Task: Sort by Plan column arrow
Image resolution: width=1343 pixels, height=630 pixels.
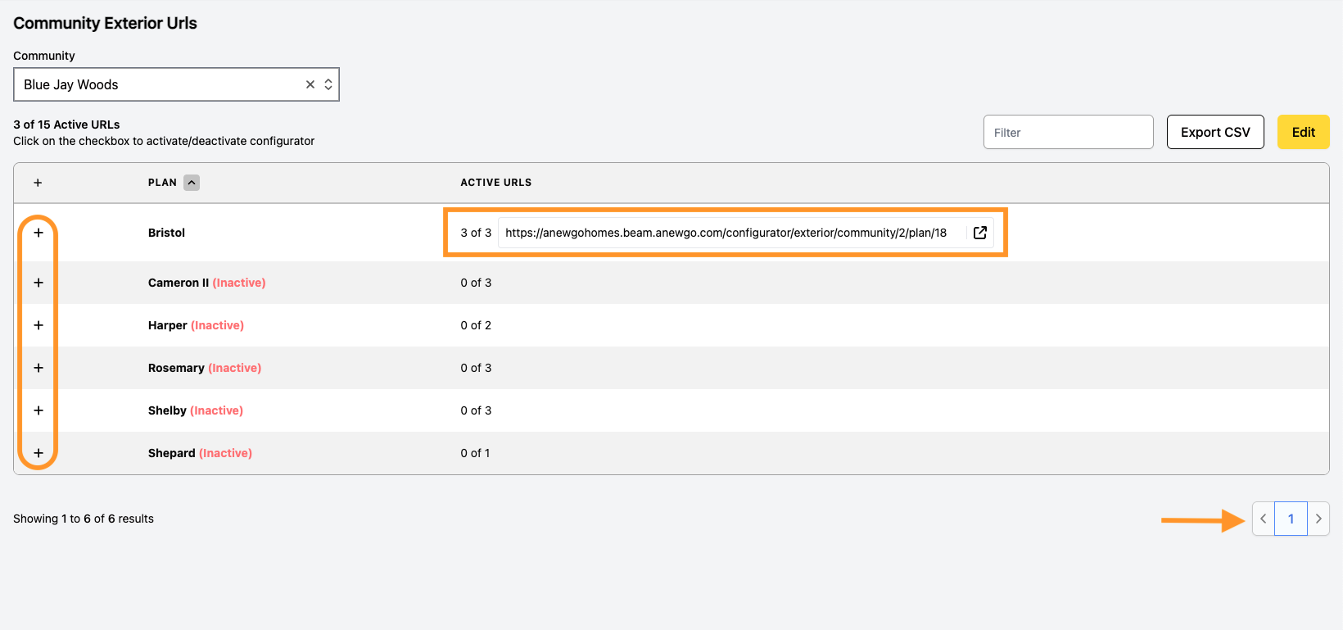Action: pyautogui.click(x=192, y=183)
